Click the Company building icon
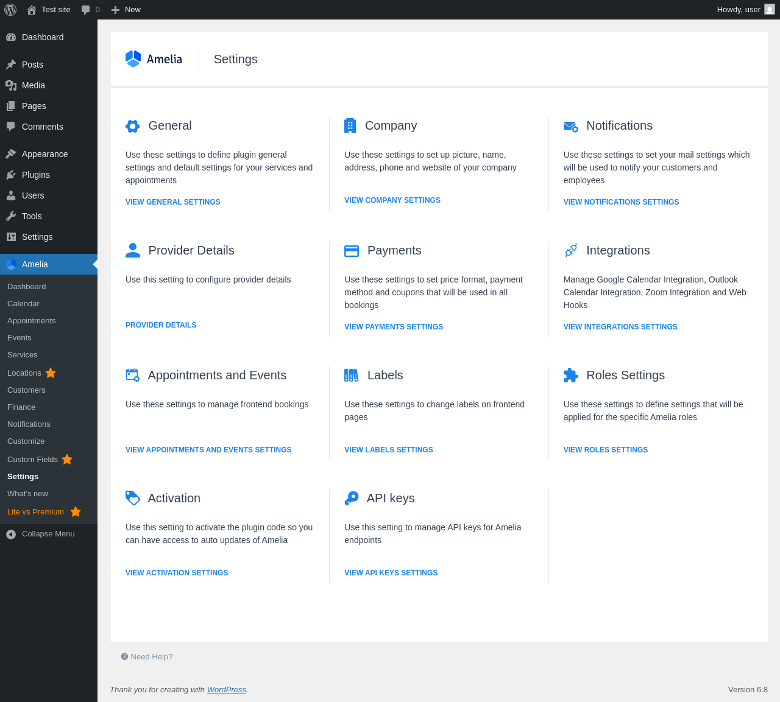The image size is (780, 702). click(x=350, y=125)
